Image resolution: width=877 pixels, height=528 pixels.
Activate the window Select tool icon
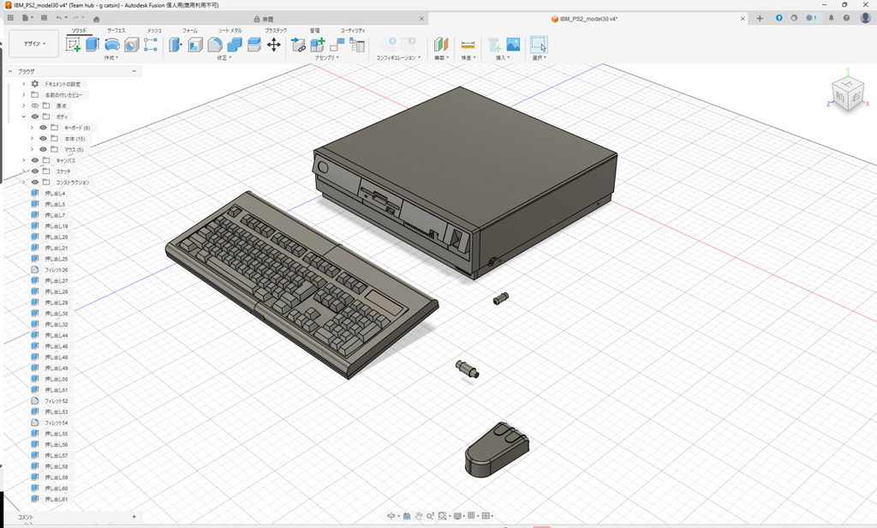coord(538,45)
